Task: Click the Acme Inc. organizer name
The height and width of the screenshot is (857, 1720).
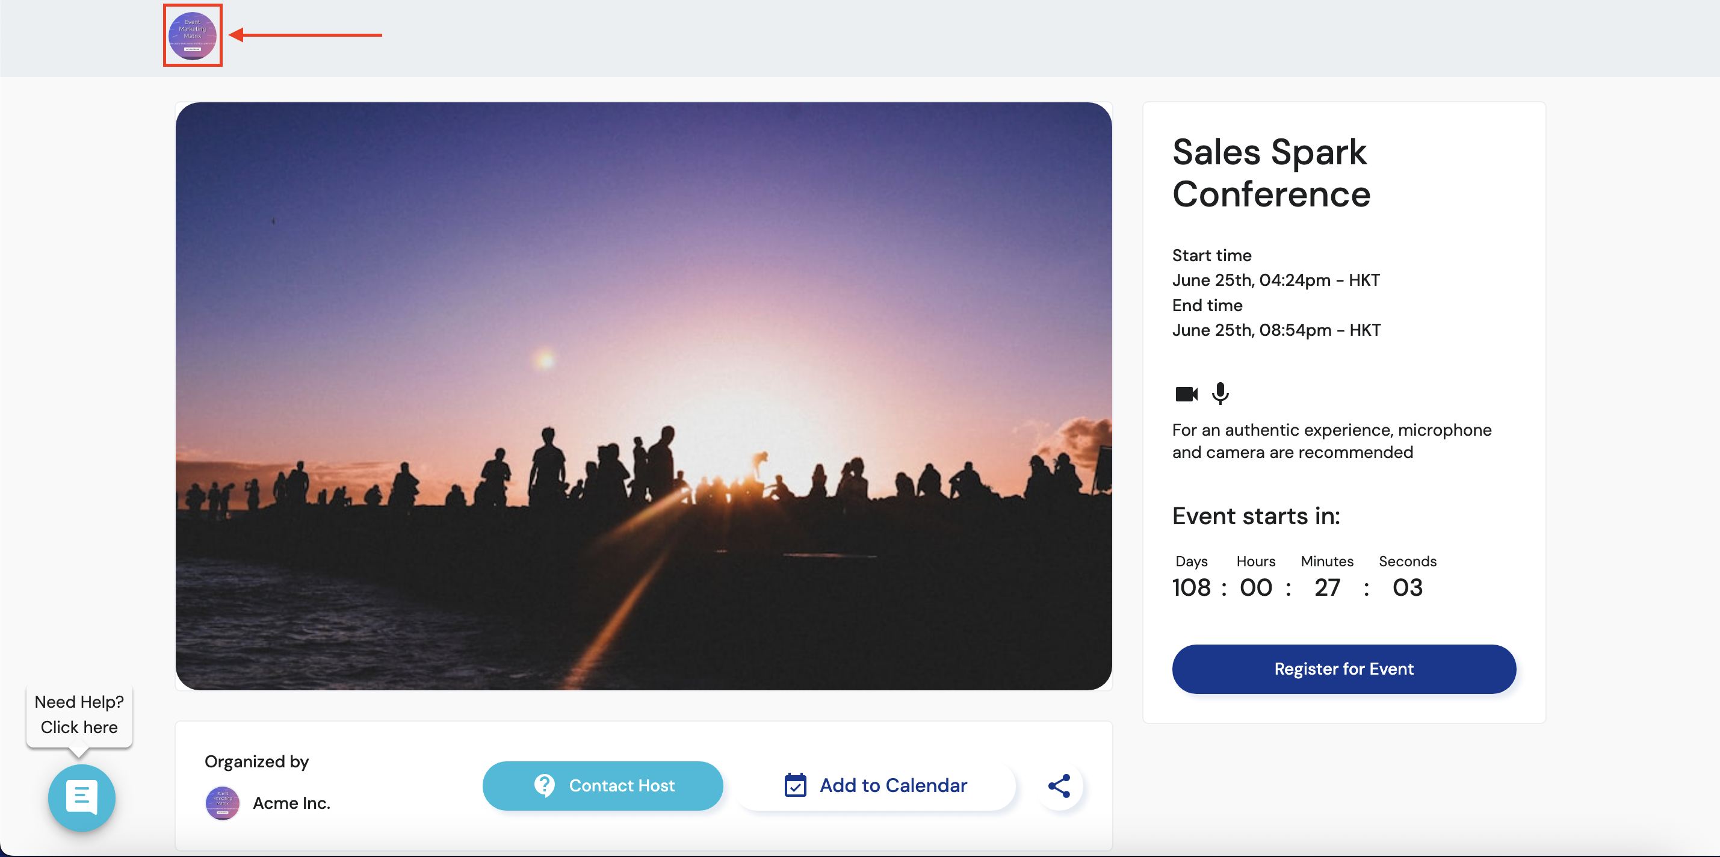Action: click(x=291, y=803)
